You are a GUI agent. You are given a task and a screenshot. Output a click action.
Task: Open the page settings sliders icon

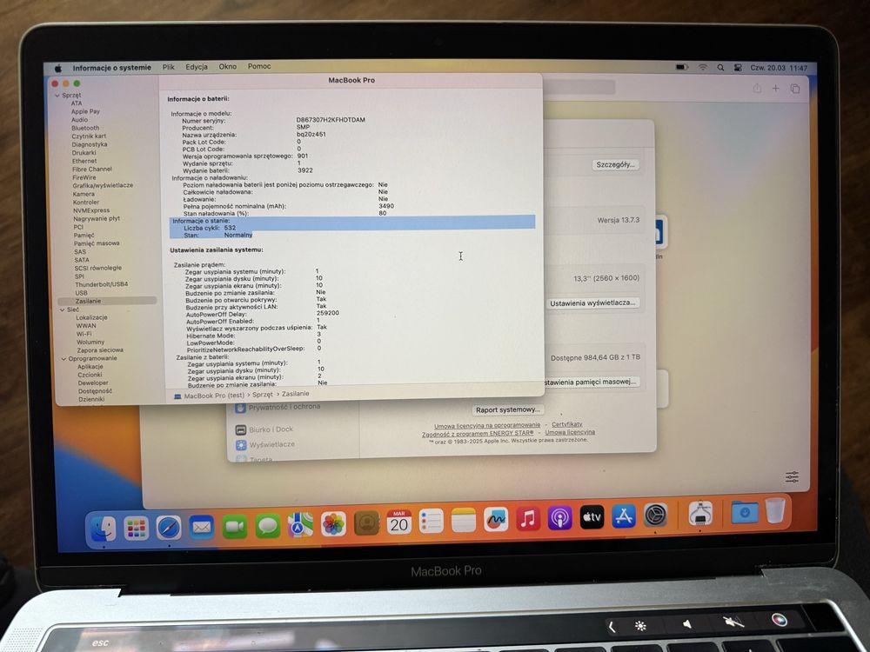pyautogui.click(x=793, y=476)
